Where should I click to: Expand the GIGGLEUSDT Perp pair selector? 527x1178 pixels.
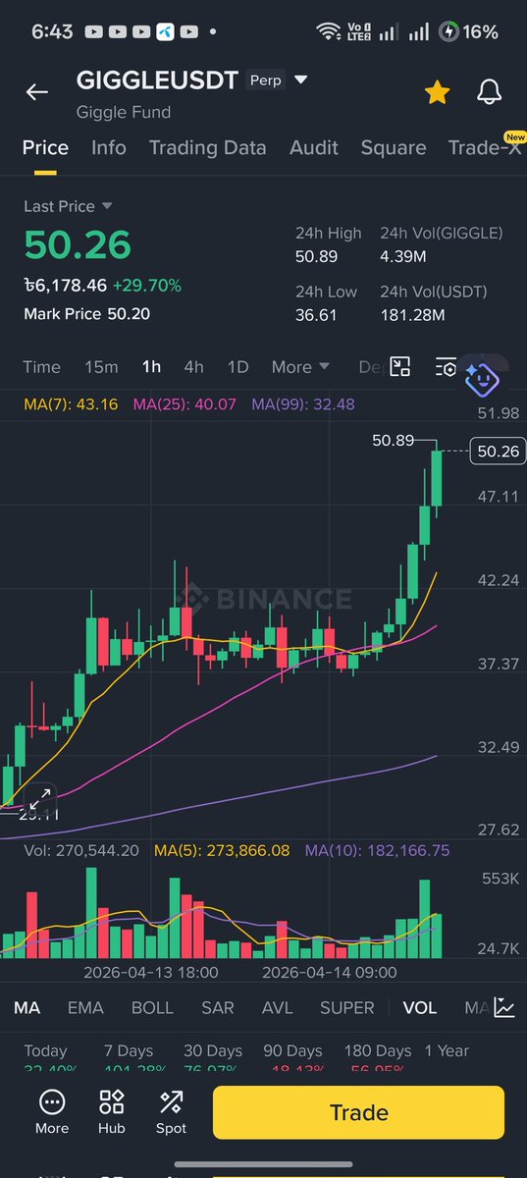pos(300,80)
